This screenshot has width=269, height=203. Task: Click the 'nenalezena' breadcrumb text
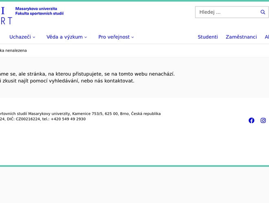(16, 51)
